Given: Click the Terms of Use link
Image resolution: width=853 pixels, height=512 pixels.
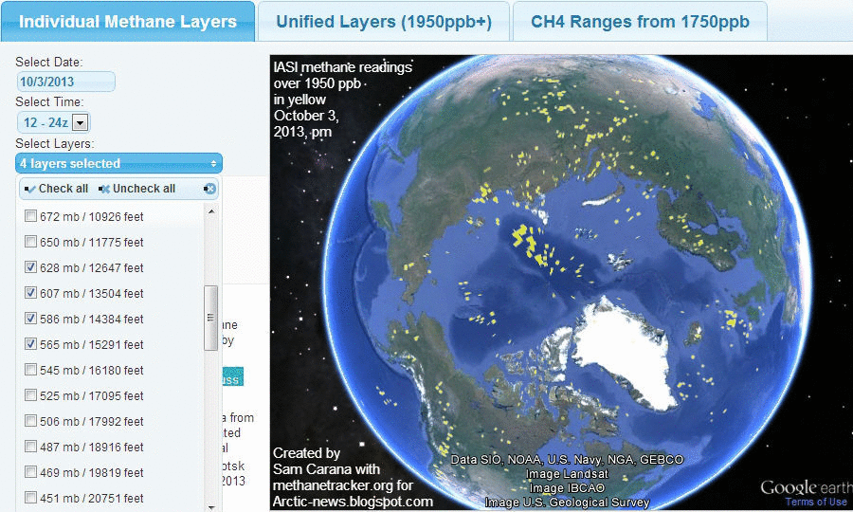Looking at the screenshot, I should coord(816,502).
